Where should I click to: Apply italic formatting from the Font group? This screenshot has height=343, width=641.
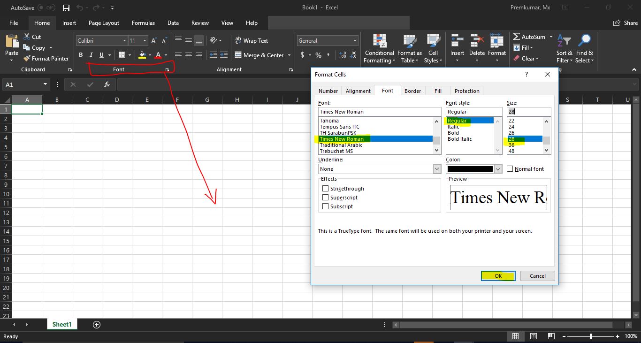coord(91,55)
